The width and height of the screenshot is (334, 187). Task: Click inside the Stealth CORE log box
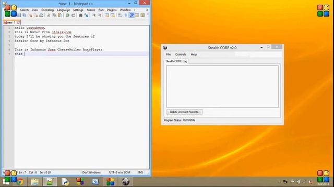click(x=222, y=87)
